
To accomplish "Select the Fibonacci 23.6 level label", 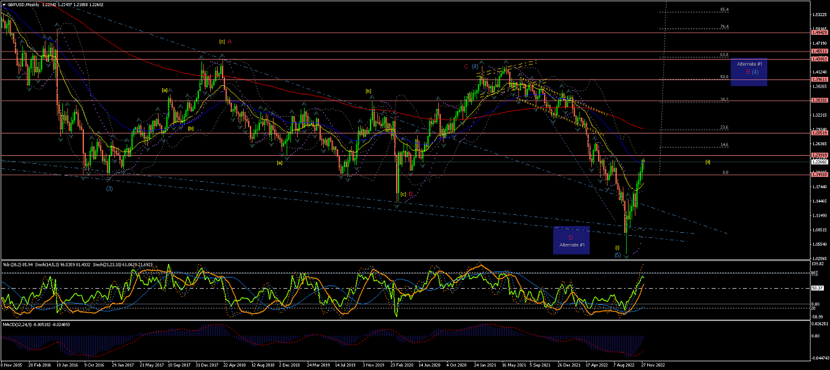I will pyautogui.click(x=724, y=127).
